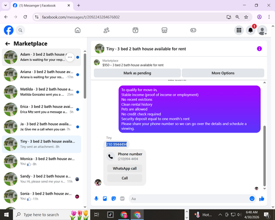Open Adam conversation in list
The width and height of the screenshot is (275, 220).
pyautogui.click(x=41, y=57)
